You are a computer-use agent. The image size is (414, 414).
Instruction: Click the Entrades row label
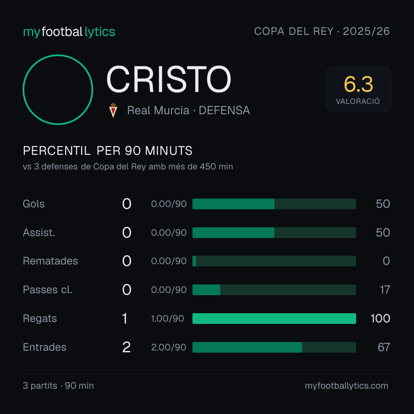click(44, 347)
